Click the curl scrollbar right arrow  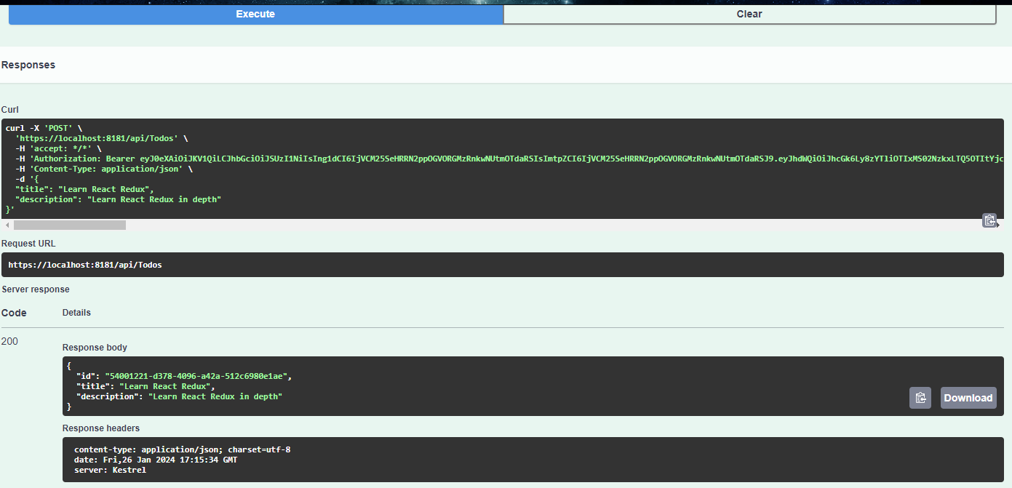pos(1000,225)
